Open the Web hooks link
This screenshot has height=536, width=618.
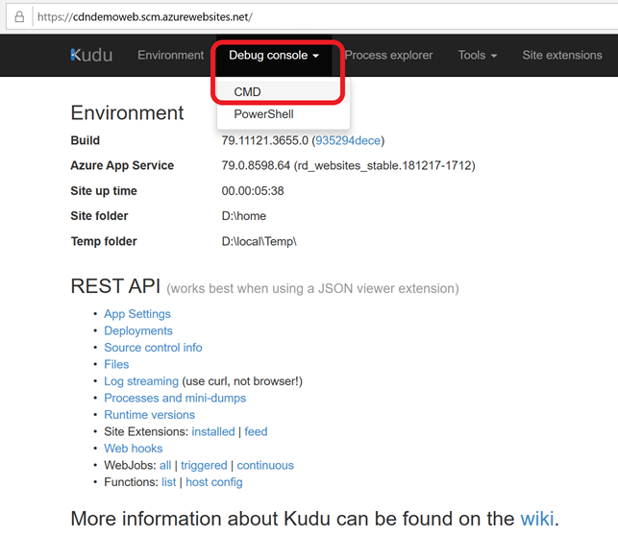pyautogui.click(x=134, y=449)
